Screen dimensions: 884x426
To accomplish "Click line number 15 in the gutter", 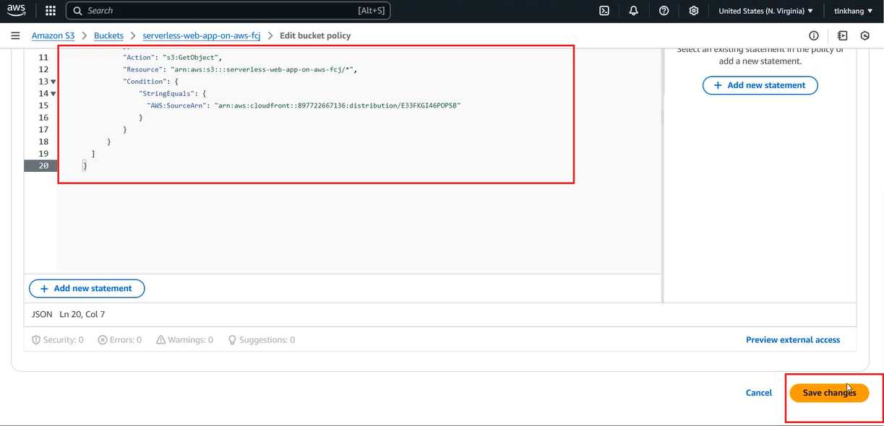I will 43,105.
